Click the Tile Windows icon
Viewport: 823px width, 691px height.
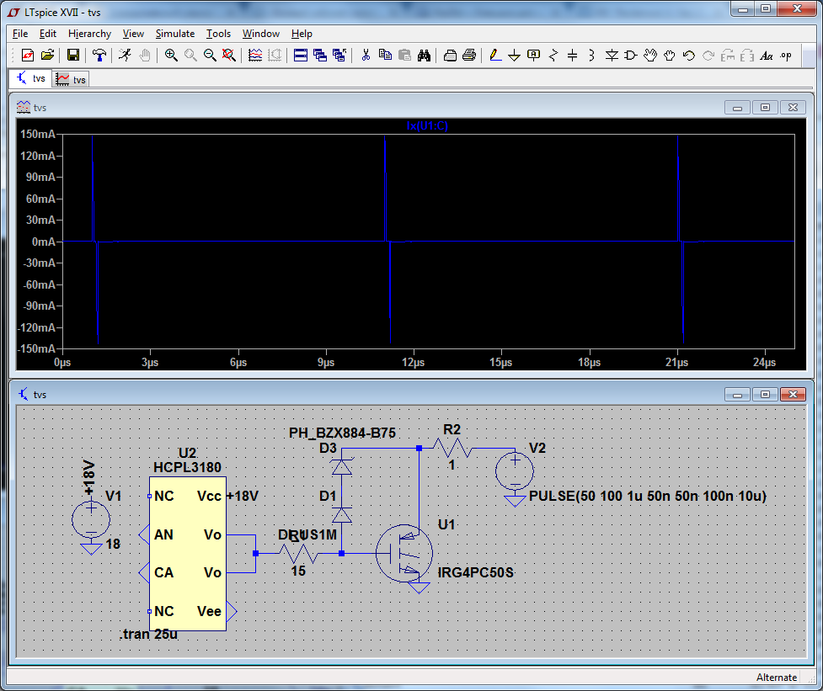coord(301,56)
